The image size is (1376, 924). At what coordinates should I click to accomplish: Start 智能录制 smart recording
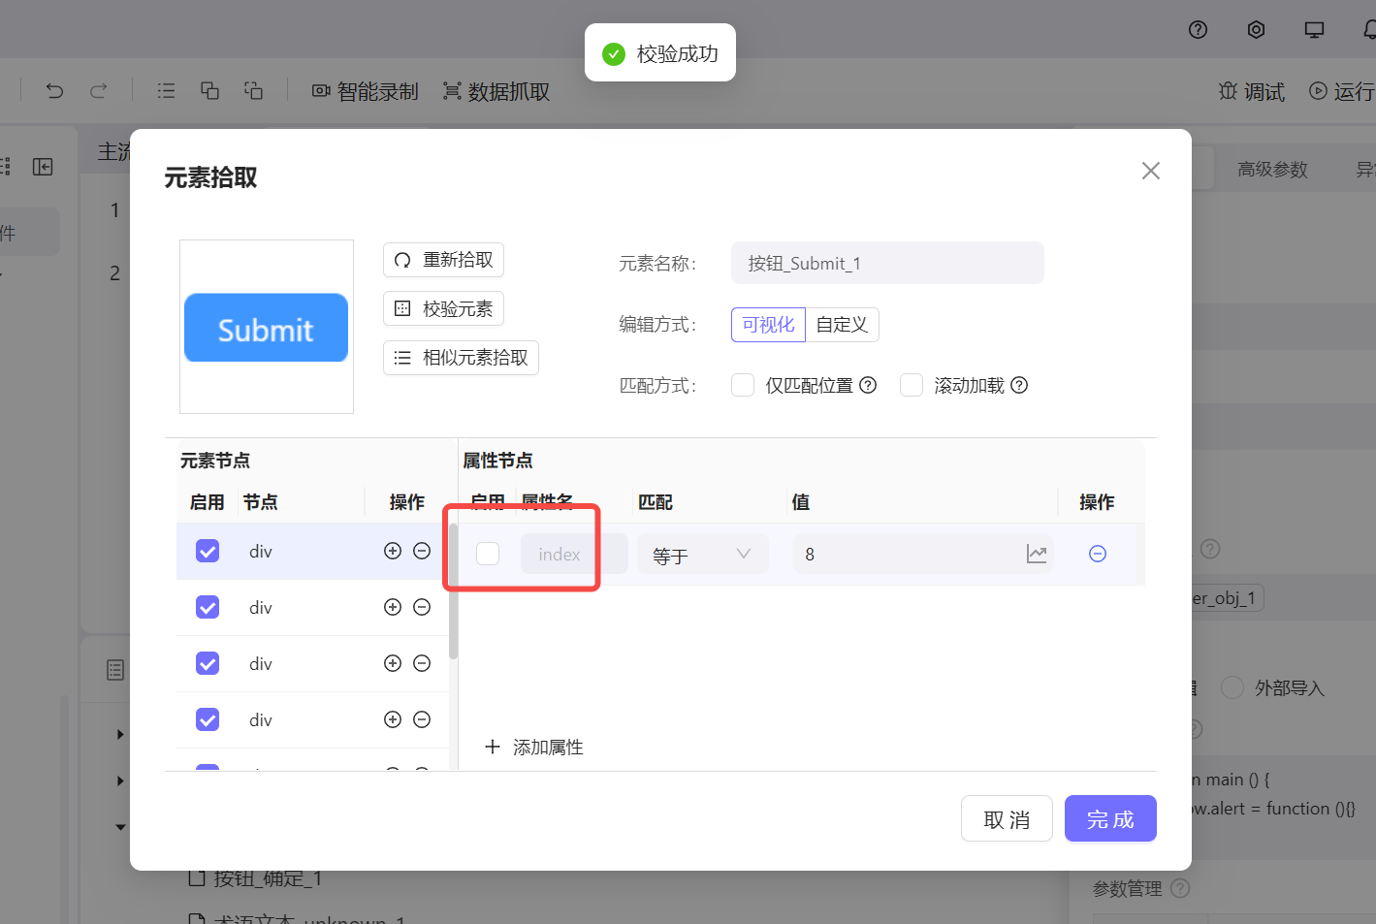tap(365, 91)
